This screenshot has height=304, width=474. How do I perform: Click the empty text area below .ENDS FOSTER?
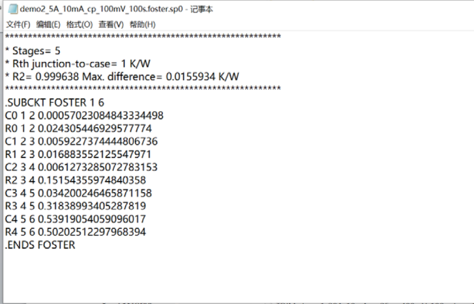pyautogui.click(x=239, y=276)
